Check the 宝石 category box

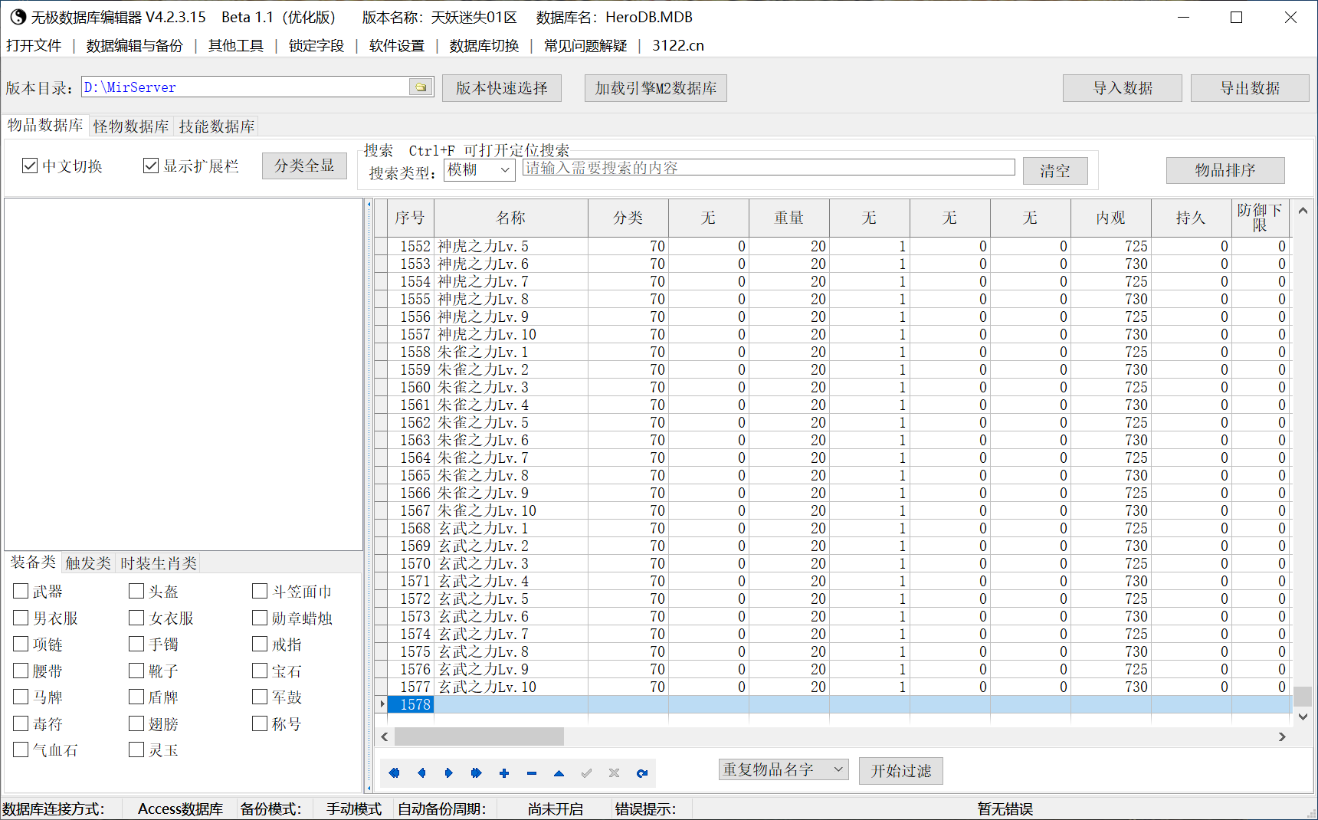pyautogui.click(x=260, y=671)
